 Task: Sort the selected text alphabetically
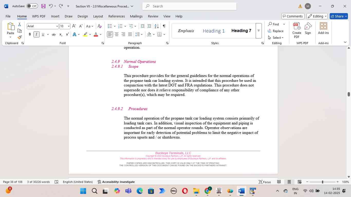click(x=156, y=26)
